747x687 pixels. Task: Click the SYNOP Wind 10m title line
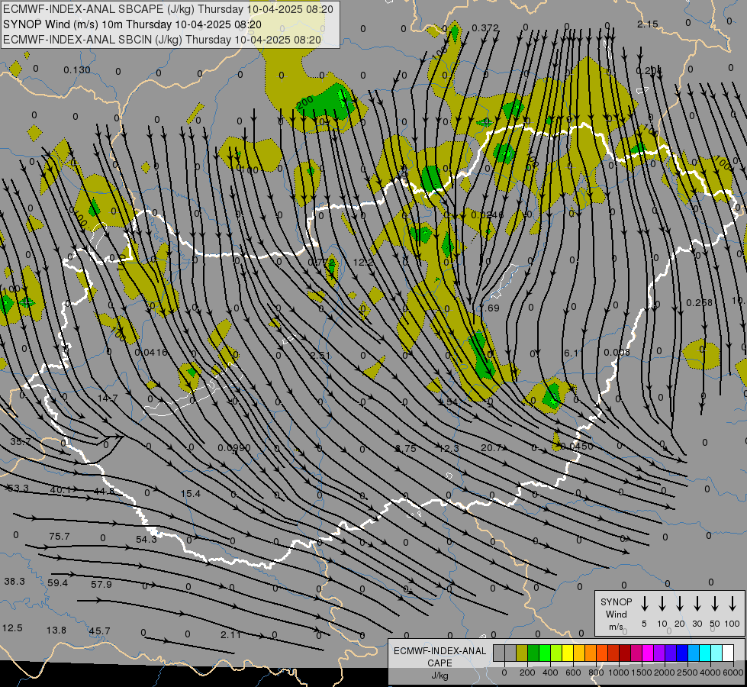tap(132, 24)
